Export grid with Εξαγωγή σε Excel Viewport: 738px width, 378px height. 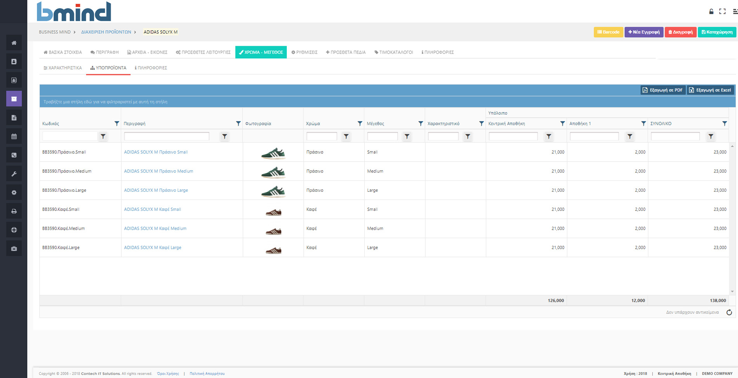[710, 90]
